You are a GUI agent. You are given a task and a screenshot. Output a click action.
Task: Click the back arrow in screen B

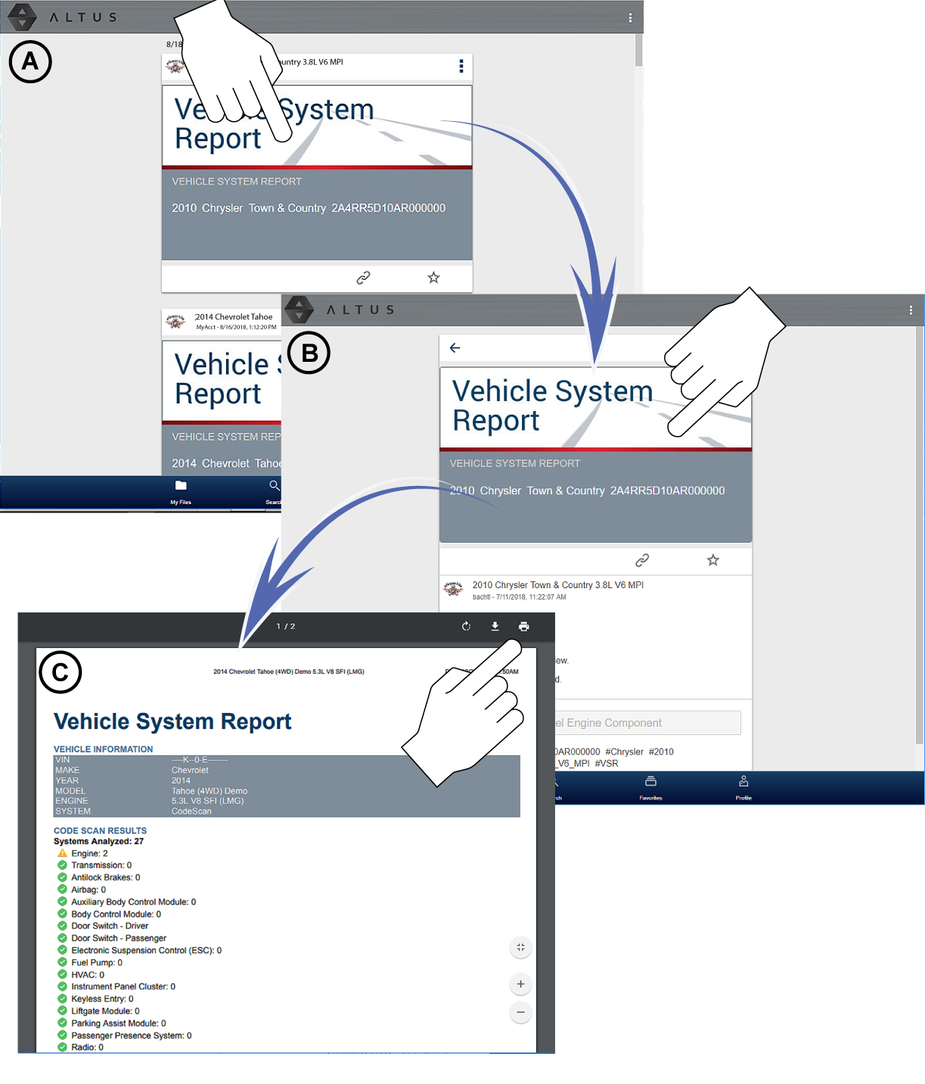coord(455,348)
